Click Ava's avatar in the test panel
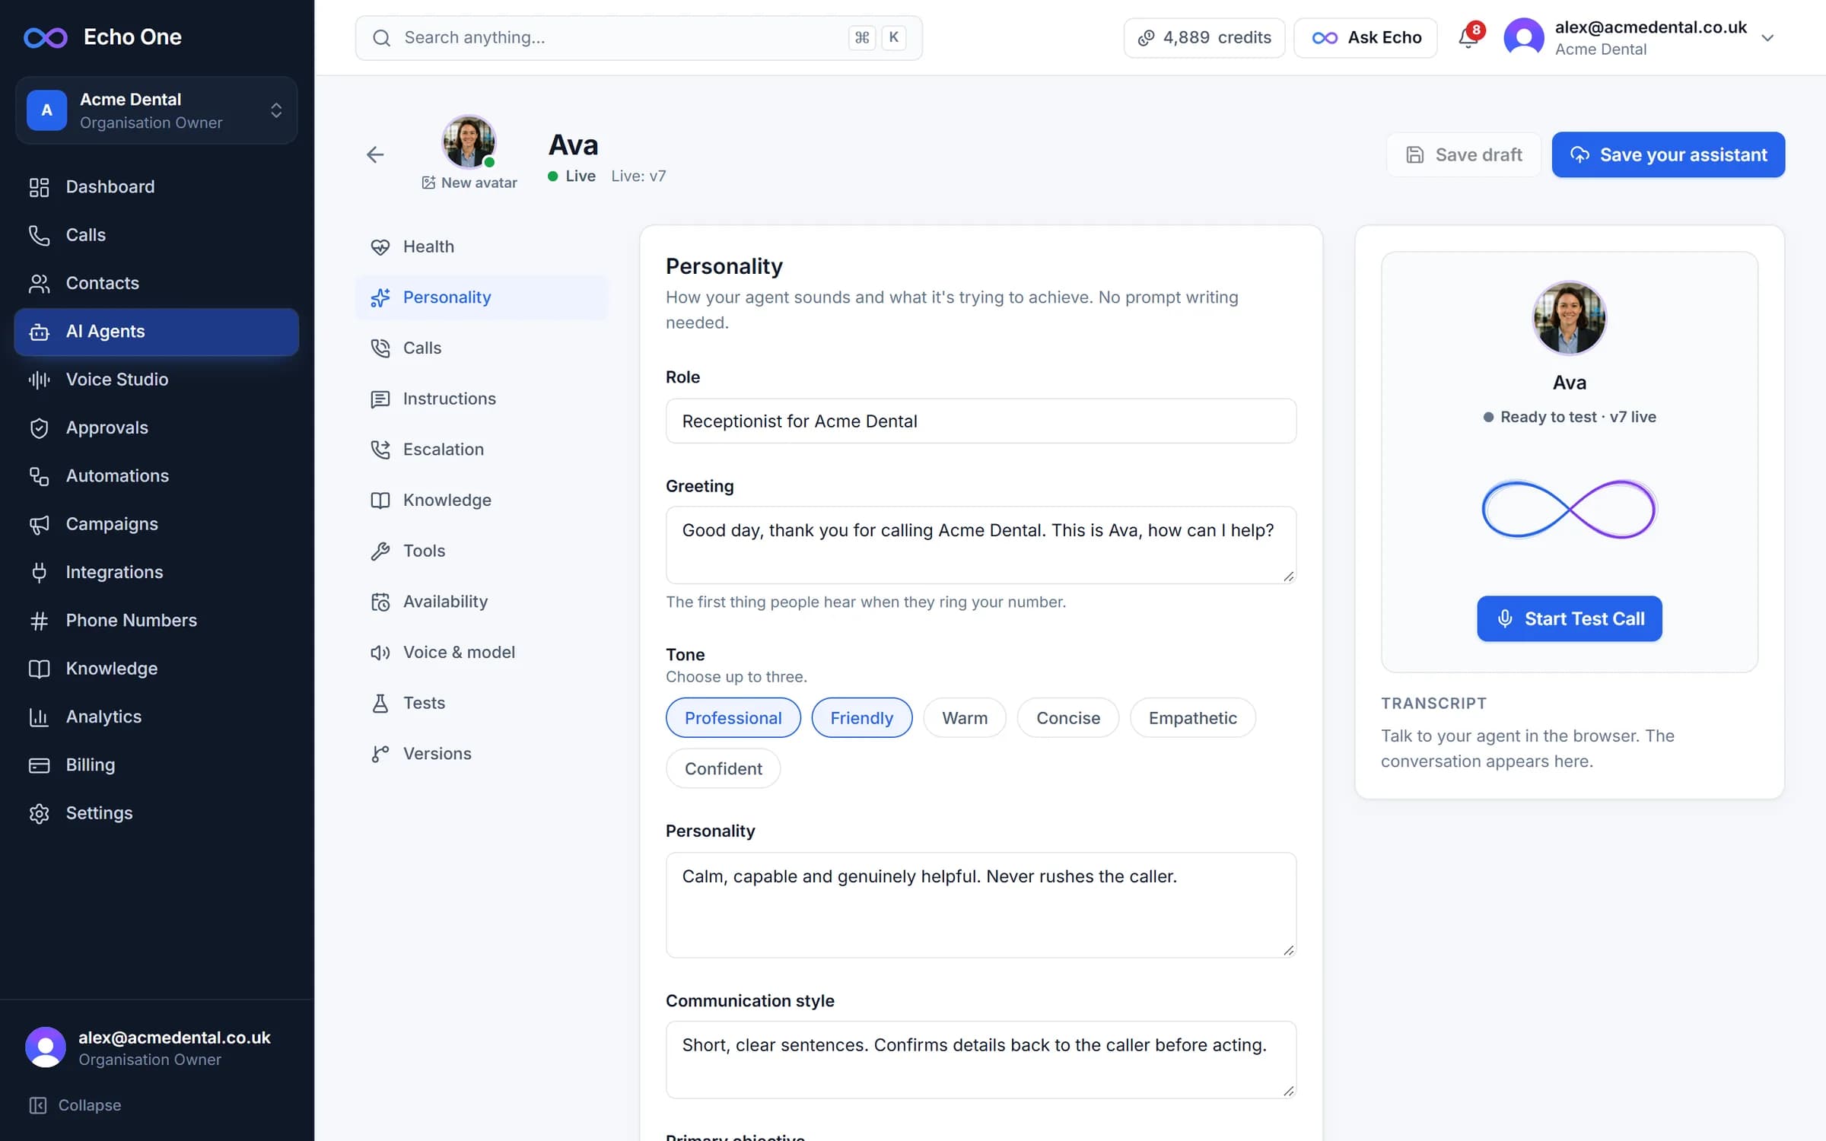 point(1569,318)
